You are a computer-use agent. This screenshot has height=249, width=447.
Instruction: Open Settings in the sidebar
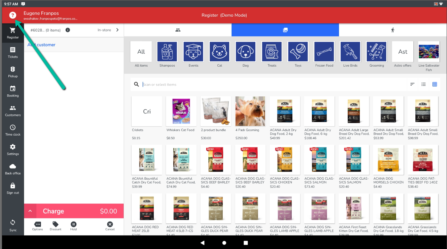13,149
